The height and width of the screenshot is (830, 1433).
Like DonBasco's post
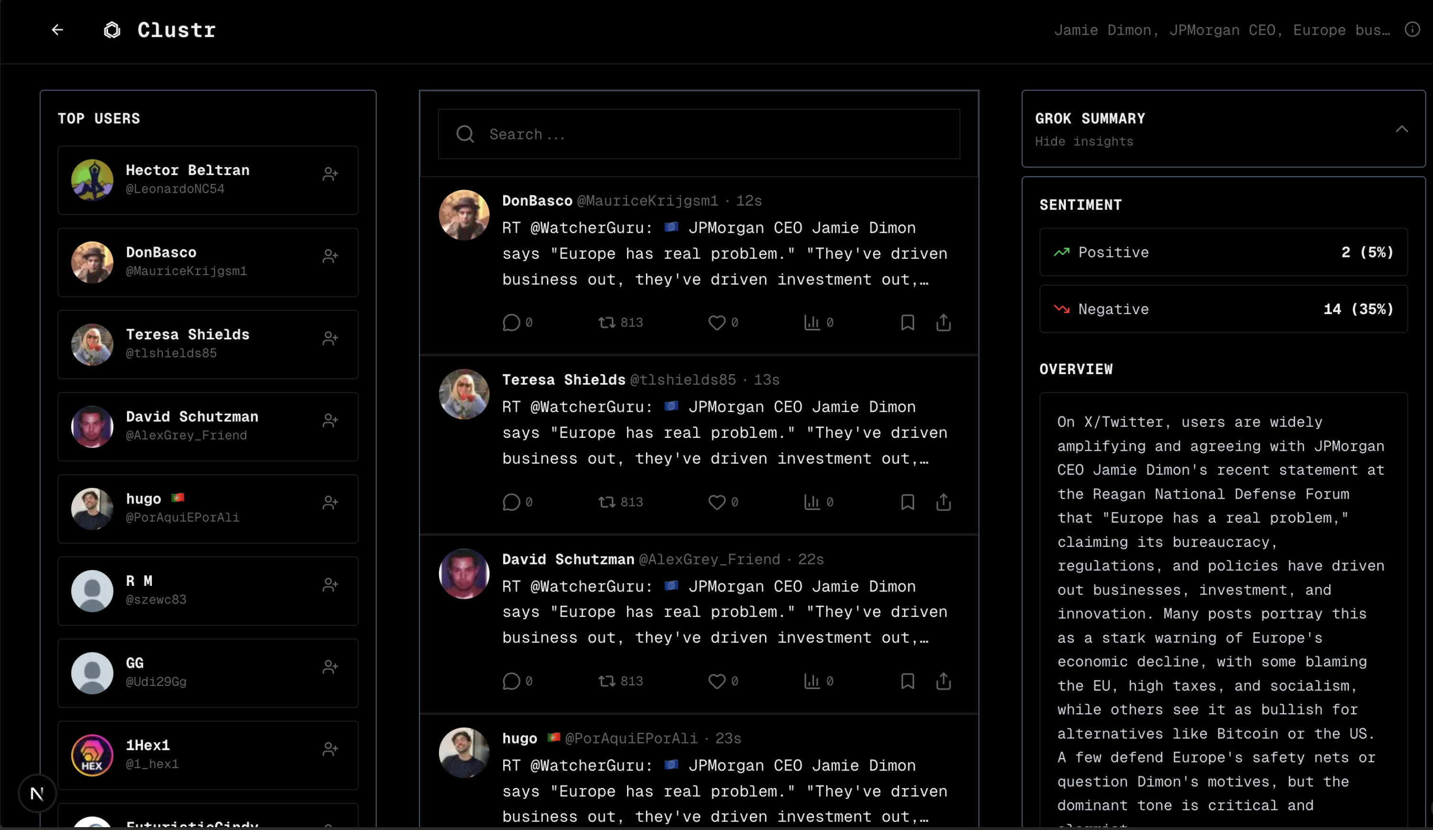click(716, 323)
